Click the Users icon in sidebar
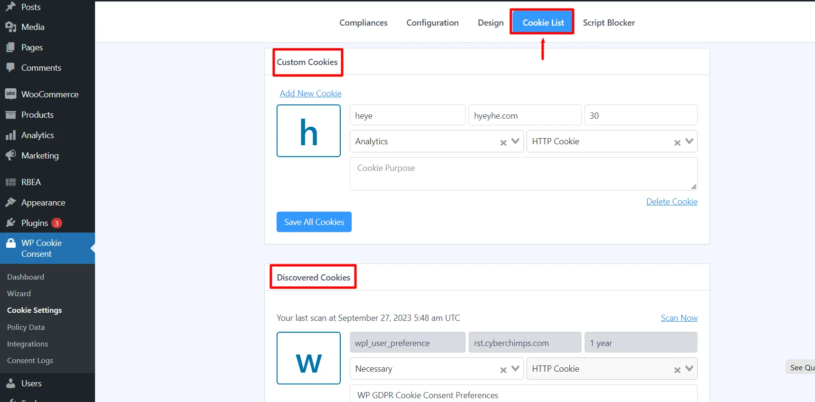Image resolution: width=815 pixels, height=402 pixels. (10, 383)
